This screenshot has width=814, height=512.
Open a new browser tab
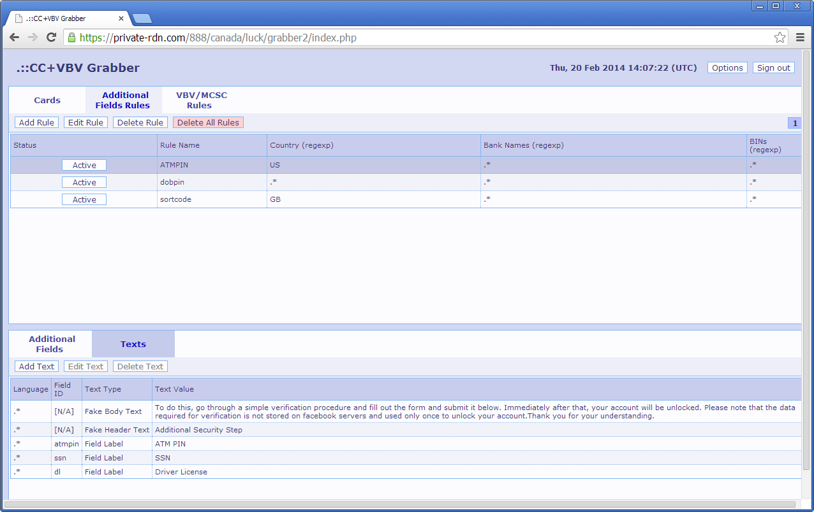pyautogui.click(x=142, y=18)
